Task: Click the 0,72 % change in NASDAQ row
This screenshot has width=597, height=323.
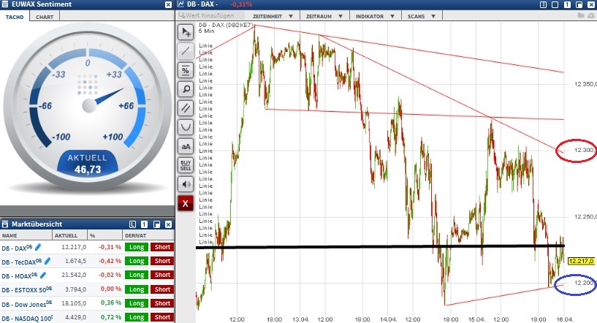Action: (x=111, y=317)
